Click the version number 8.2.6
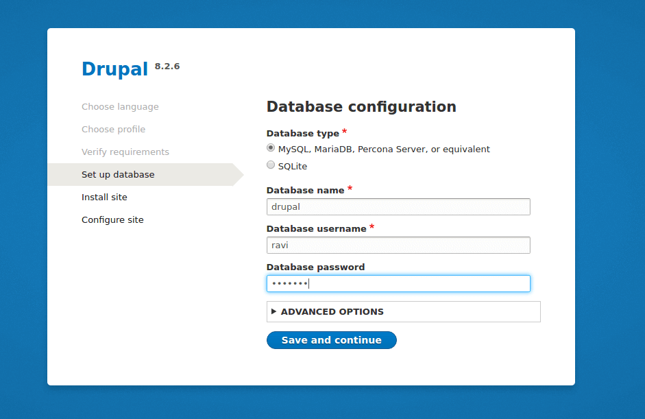The width and height of the screenshot is (645, 419). click(167, 66)
